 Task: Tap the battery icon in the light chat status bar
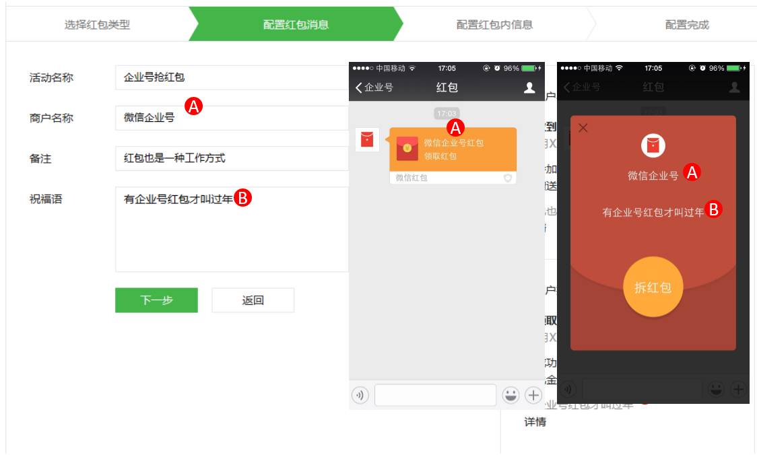point(529,69)
